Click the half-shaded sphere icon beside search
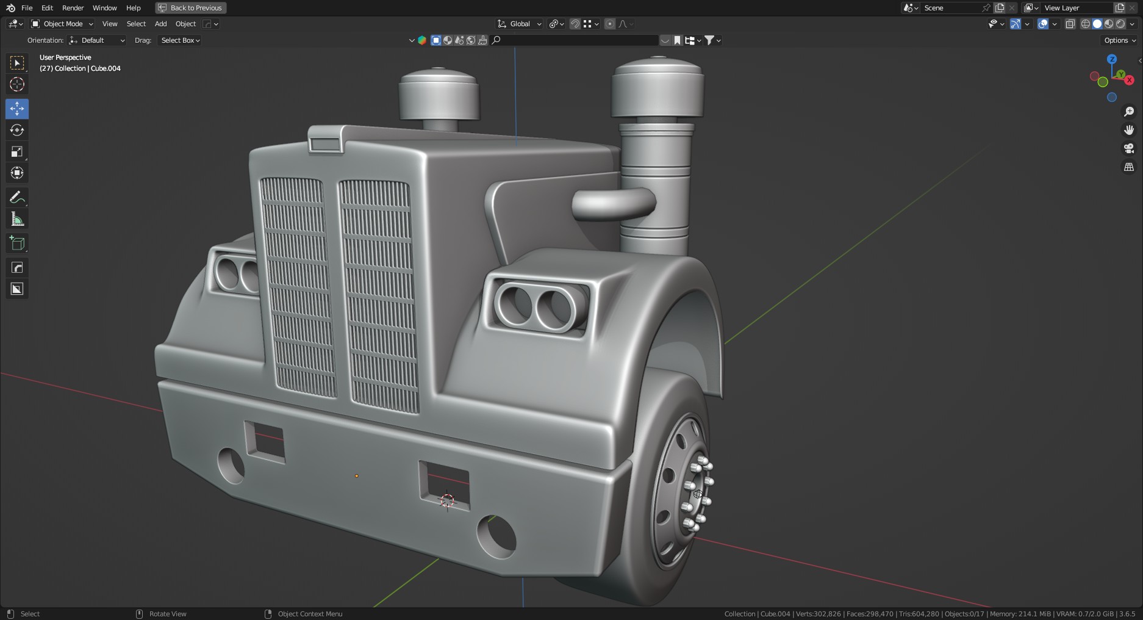1143x620 pixels. click(448, 40)
